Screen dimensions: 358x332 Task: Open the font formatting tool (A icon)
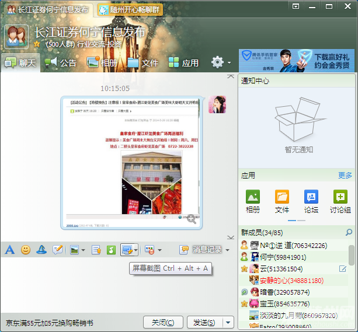coord(9,250)
